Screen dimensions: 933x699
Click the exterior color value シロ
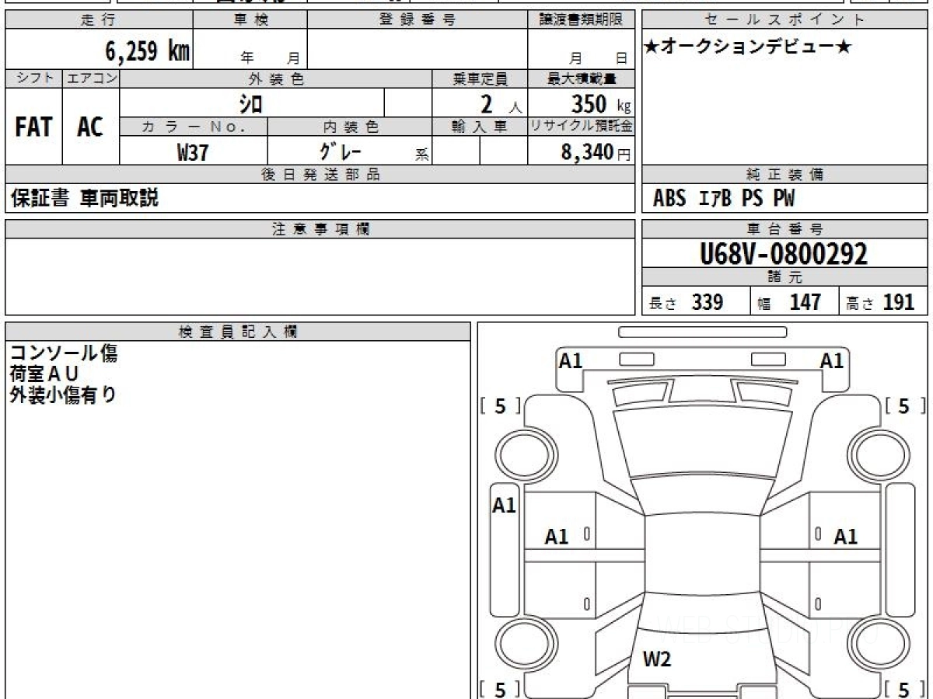click(250, 103)
